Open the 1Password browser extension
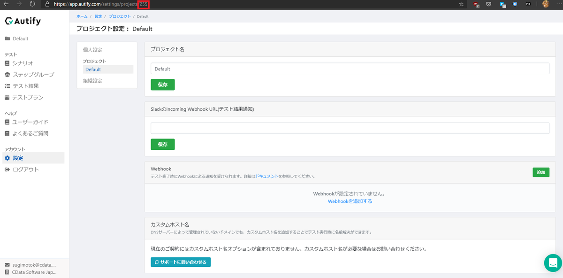This screenshot has width=563, height=278. 515,4
